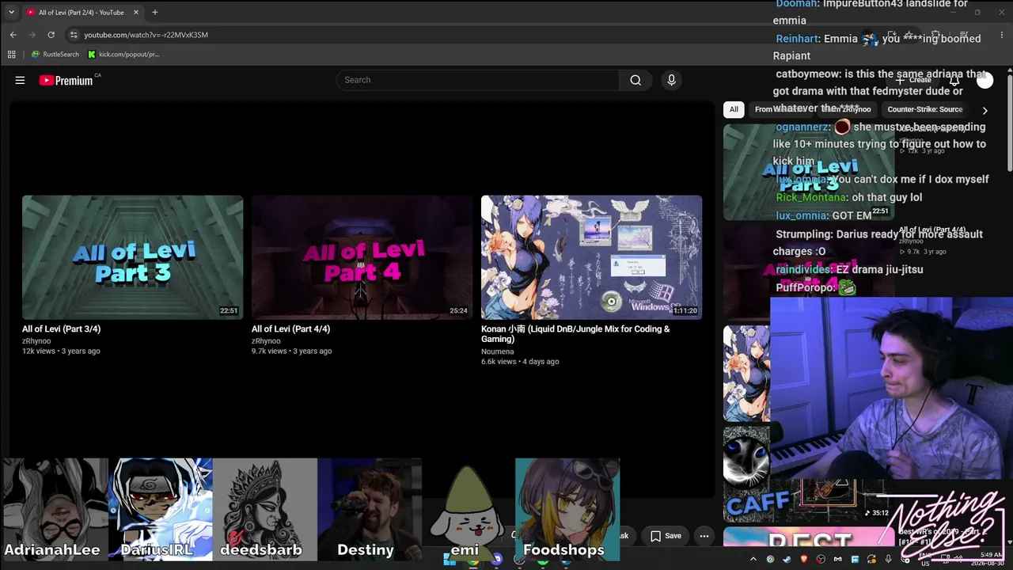Screen dimensions: 1013x570
Task: Click the YouTube search magnifier button
Action: 635,80
